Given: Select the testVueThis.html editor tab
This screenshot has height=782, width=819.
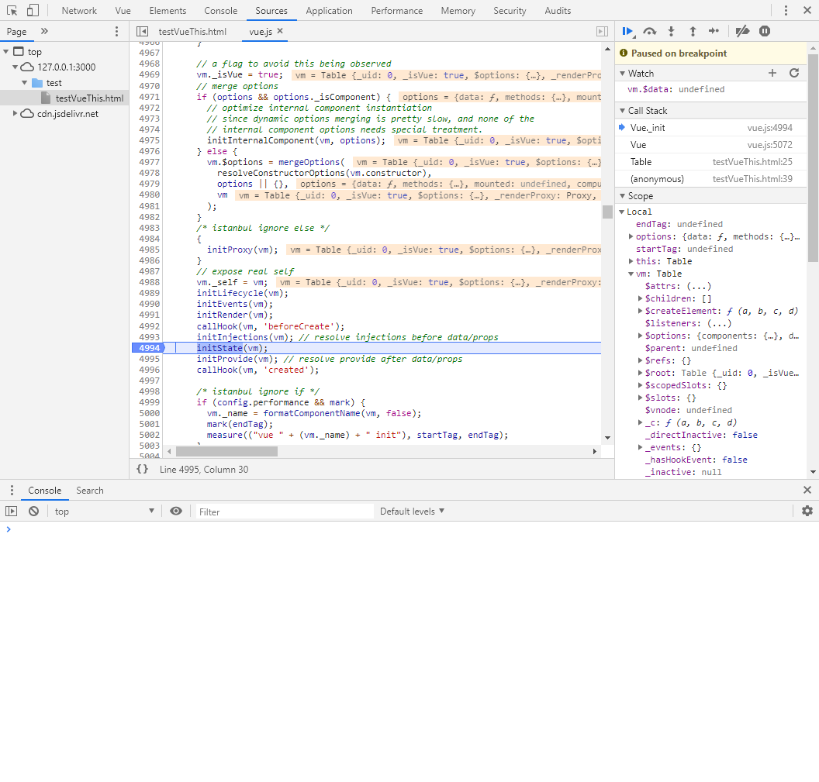Looking at the screenshot, I should [192, 31].
